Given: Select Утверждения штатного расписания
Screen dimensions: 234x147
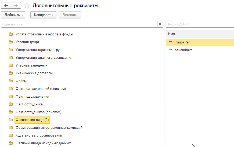Looking at the screenshot, I should (x=44, y=58).
